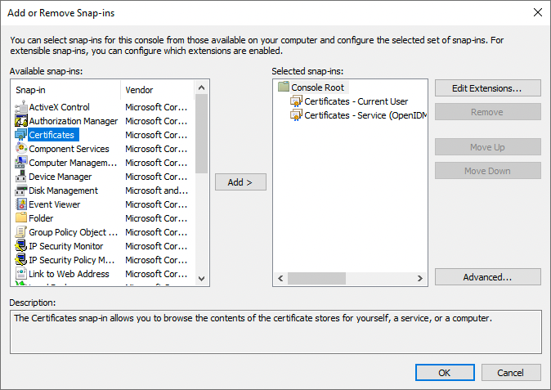The image size is (551, 390).
Task: Click the Authorization Manager snap-in icon
Action: coord(21,121)
